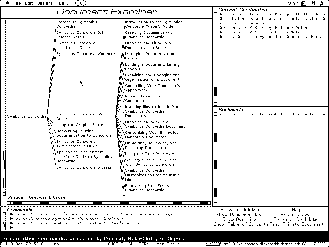This screenshot has height=247, width=329.
Task: Click the viewer's horizontal scrollbar
Action: pyautogui.click(x=109, y=203)
